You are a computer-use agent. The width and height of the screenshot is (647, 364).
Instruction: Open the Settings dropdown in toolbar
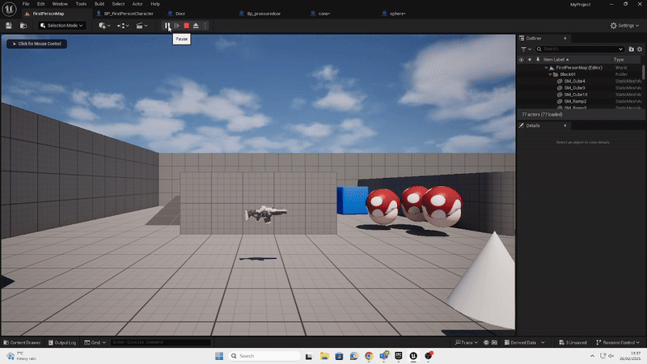point(624,26)
